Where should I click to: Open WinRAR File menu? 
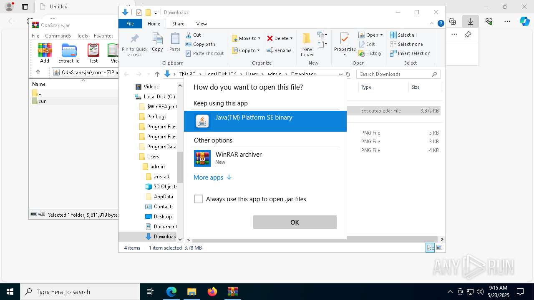35,36
